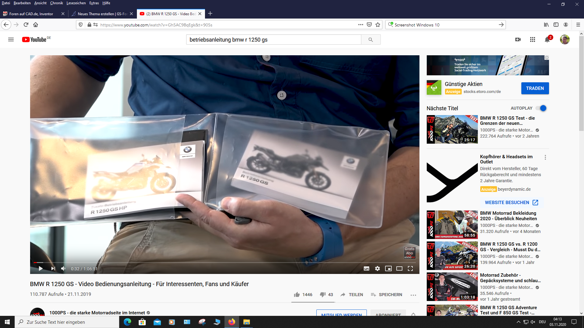Viewport: 584px width, 328px height.
Task: Open options menu for Kopfhörer ad
Action: coord(545,157)
